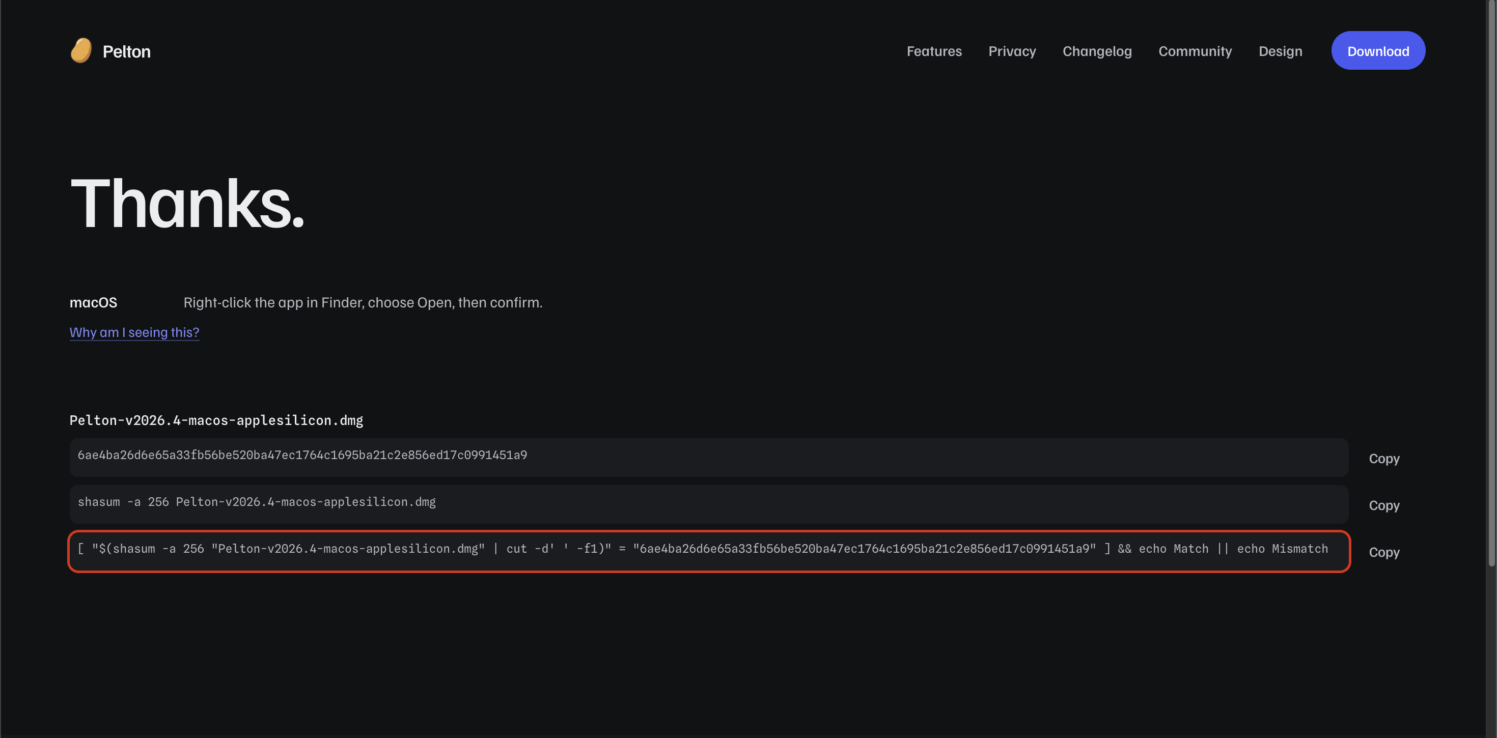Click the Thanks. heading
This screenshot has width=1497, height=738.
187,204
